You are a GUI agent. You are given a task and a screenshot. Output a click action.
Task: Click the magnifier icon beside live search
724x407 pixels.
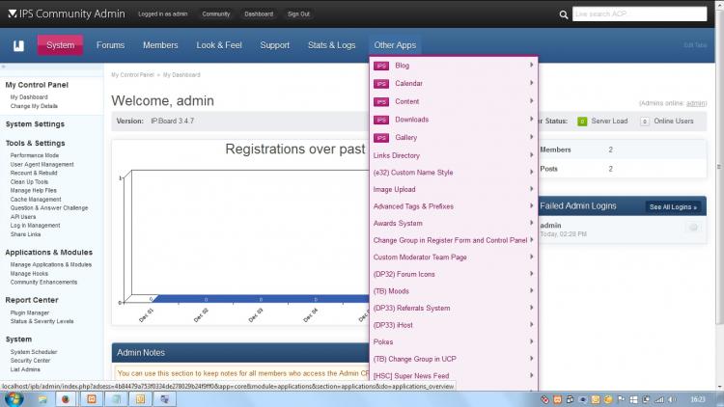tap(565, 15)
